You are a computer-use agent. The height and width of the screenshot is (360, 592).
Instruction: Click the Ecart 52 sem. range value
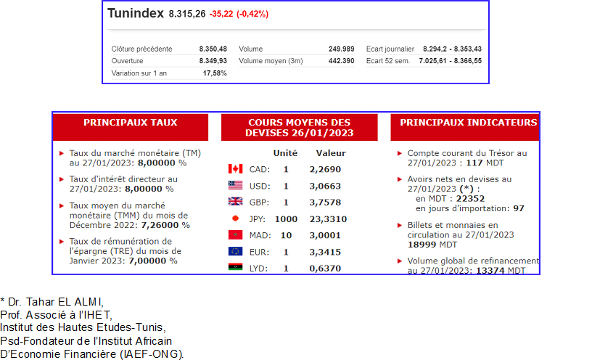(450, 61)
